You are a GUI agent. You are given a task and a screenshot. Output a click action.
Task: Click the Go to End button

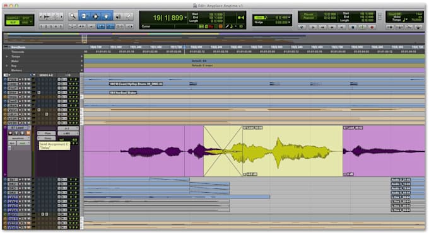[342, 27]
